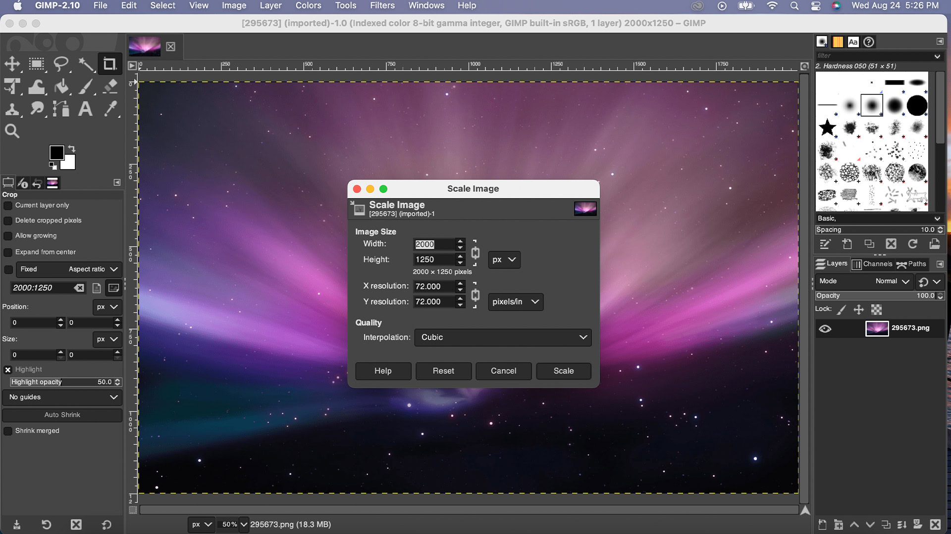Viewport: 951px width, 534px height.
Task: Click the black foreground color swatch
Action: click(56, 152)
